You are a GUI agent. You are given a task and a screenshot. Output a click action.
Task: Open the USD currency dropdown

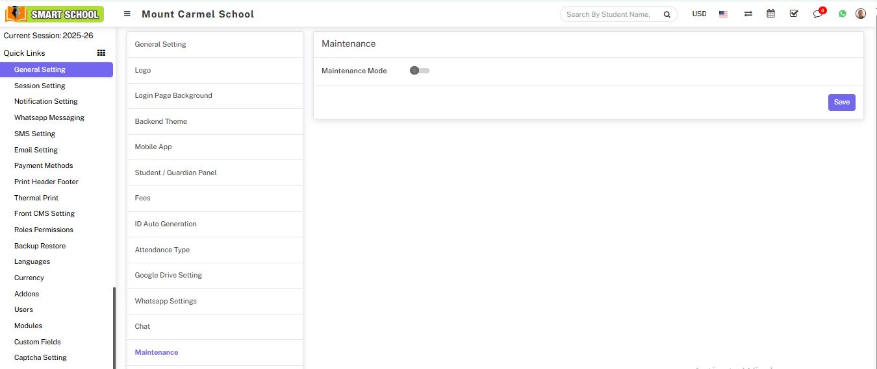(x=699, y=14)
